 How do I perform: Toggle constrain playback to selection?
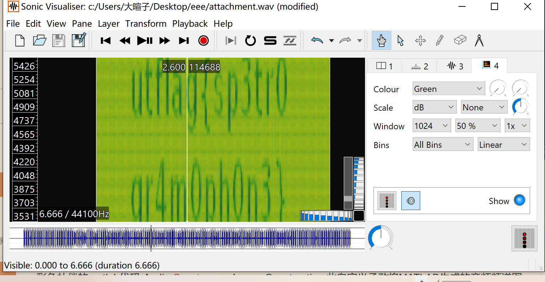231,41
